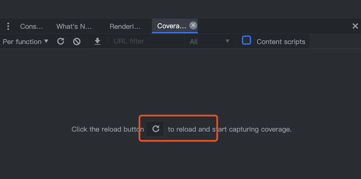Switch to the Console tab
Screen dimensions: 361x179
(x=31, y=26)
